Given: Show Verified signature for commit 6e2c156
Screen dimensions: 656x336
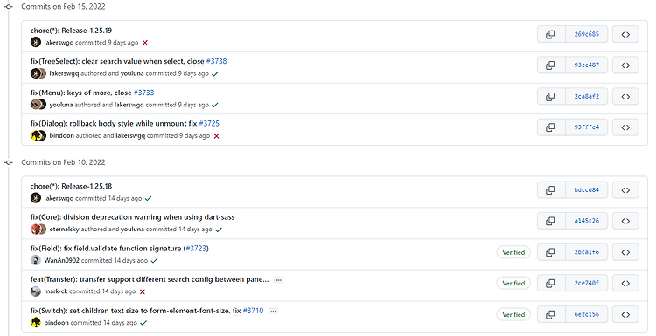Looking at the screenshot, I should click(x=513, y=314).
